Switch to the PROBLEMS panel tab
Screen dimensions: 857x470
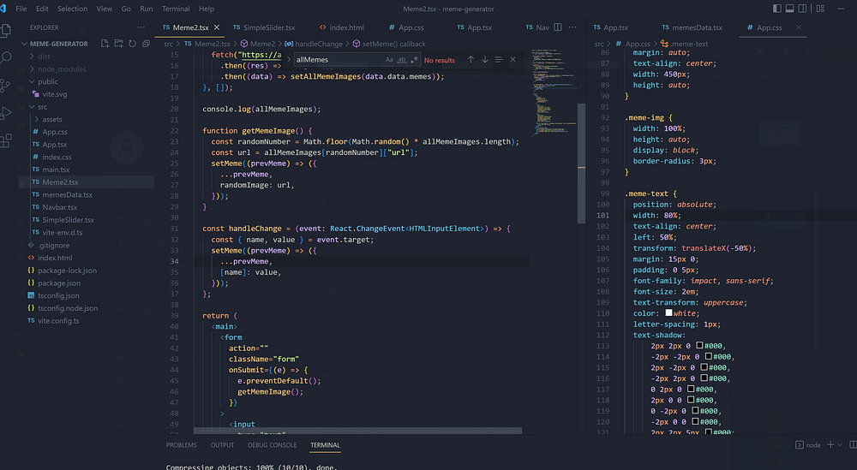181,445
